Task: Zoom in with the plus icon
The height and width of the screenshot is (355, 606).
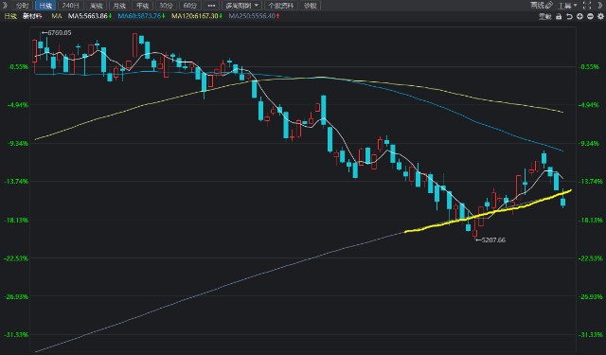Action: pyautogui.click(x=579, y=17)
